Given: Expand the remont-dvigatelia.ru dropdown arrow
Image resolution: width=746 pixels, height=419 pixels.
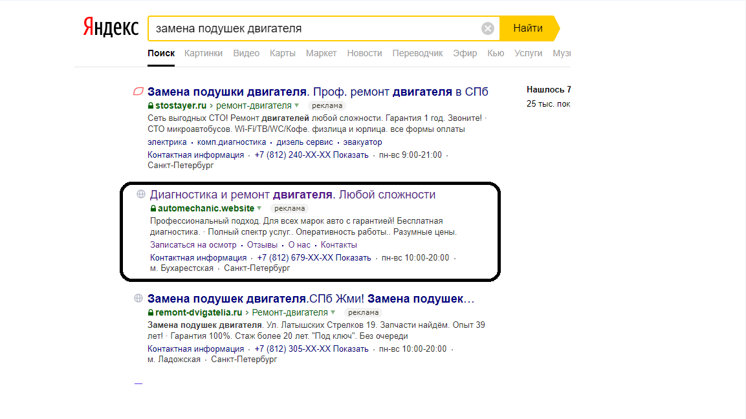Looking at the screenshot, I should [333, 312].
